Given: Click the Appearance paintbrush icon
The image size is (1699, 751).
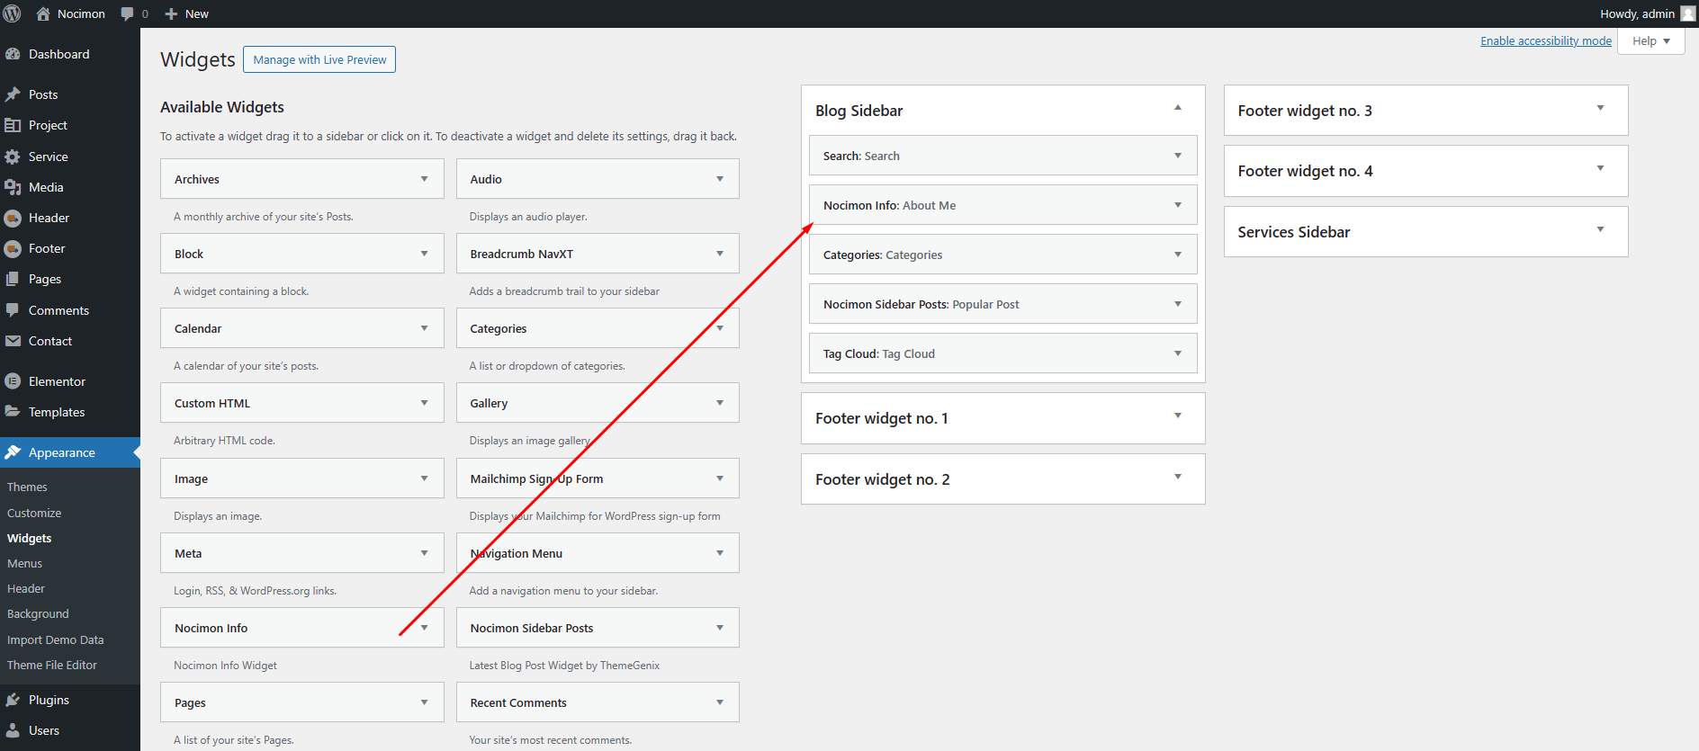Looking at the screenshot, I should click(13, 452).
